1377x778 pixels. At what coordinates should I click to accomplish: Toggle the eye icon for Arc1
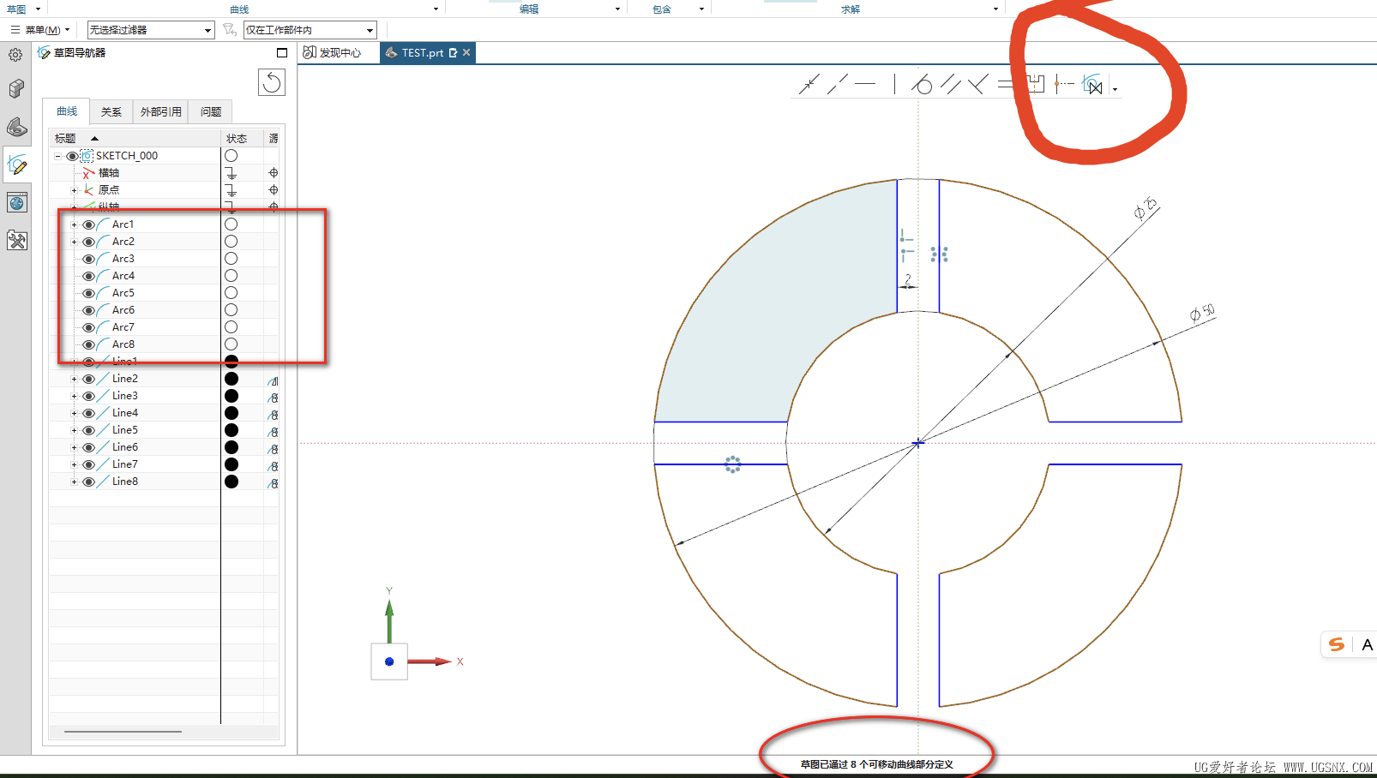[x=88, y=224]
